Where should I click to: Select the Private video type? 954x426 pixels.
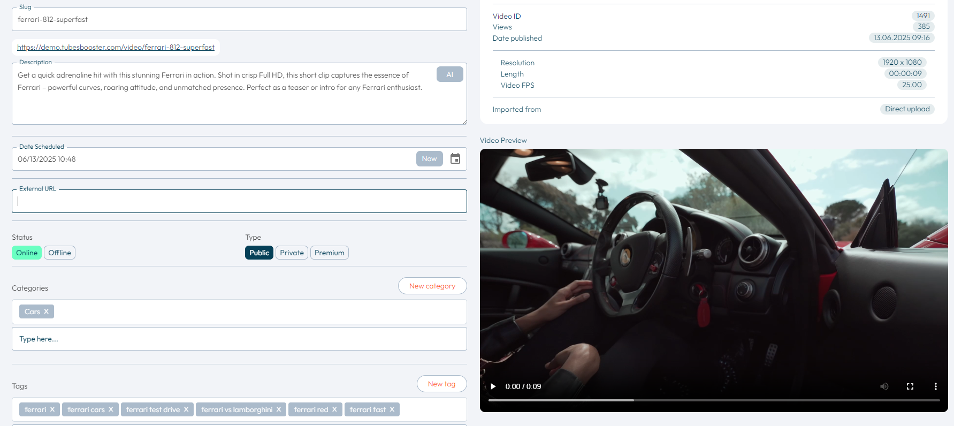pyautogui.click(x=292, y=253)
